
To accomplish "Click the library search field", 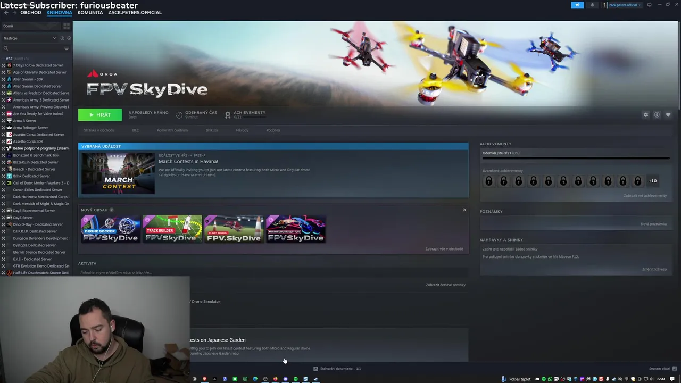I will pyautogui.click(x=32, y=48).
